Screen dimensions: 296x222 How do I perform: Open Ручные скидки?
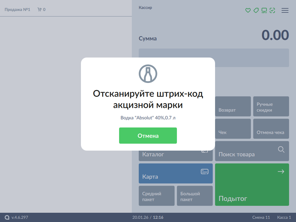(x=271, y=107)
